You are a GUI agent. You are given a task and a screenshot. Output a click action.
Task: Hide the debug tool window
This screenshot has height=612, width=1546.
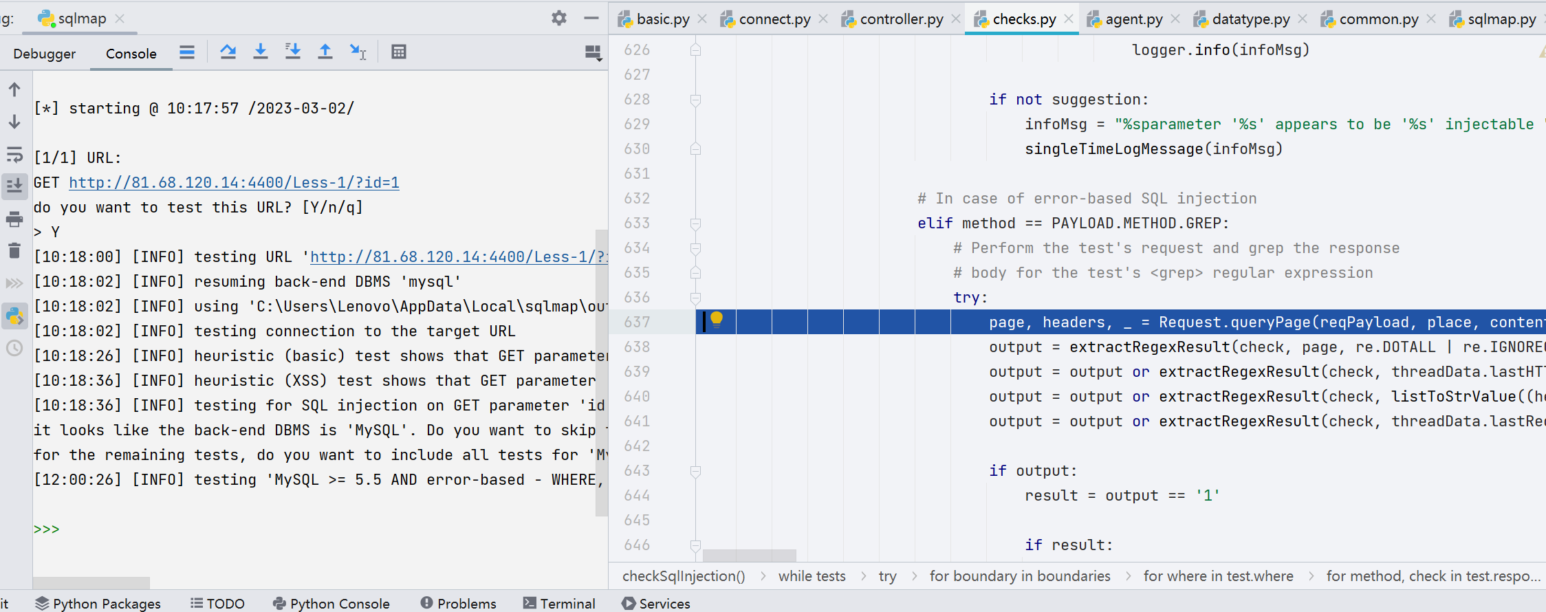point(591,19)
